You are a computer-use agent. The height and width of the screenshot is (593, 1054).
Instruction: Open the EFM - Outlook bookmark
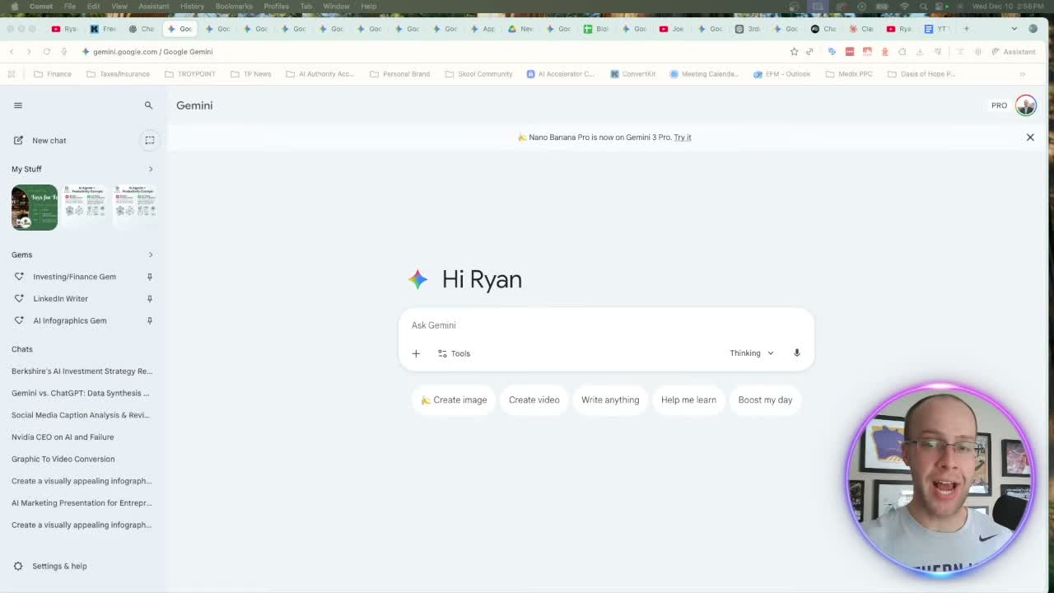[782, 74]
